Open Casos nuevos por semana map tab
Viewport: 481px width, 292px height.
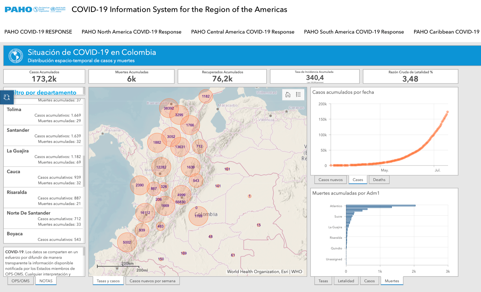(152, 281)
